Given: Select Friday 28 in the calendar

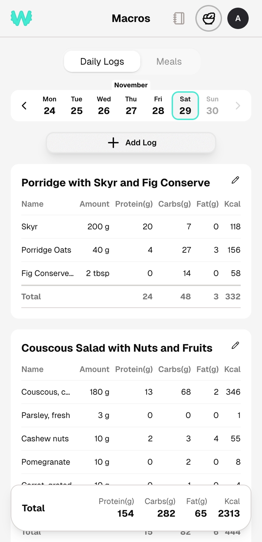Looking at the screenshot, I should tap(158, 106).
